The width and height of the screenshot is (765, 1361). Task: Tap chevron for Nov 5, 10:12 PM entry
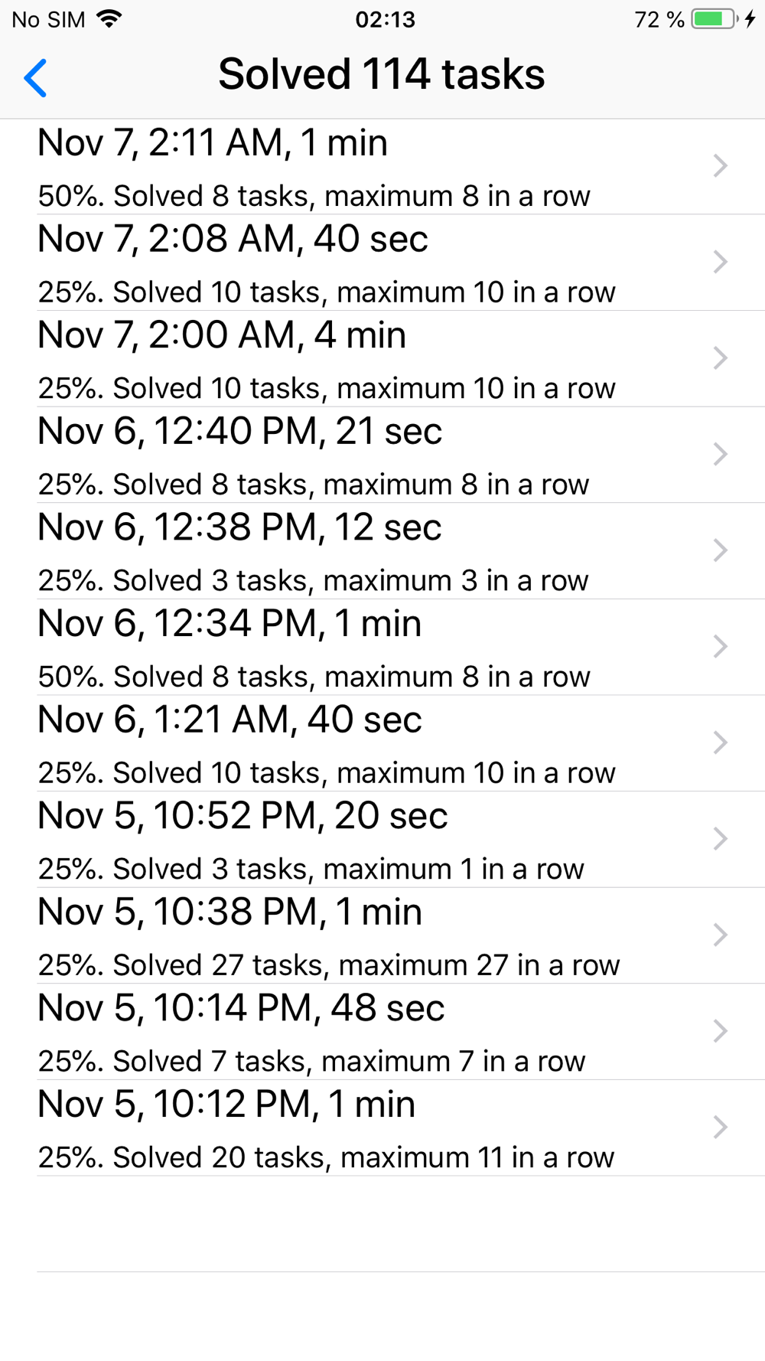[720, 1127]
